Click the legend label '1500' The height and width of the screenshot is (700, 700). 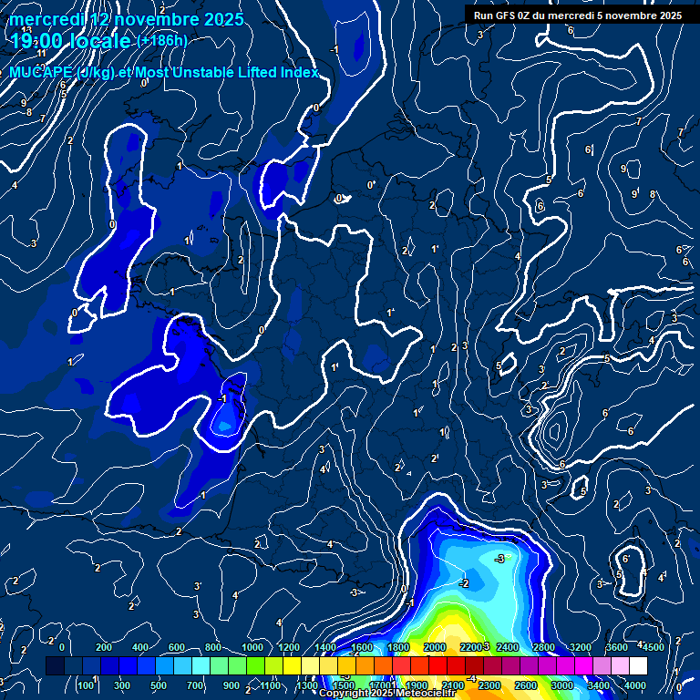coord(344,685)
